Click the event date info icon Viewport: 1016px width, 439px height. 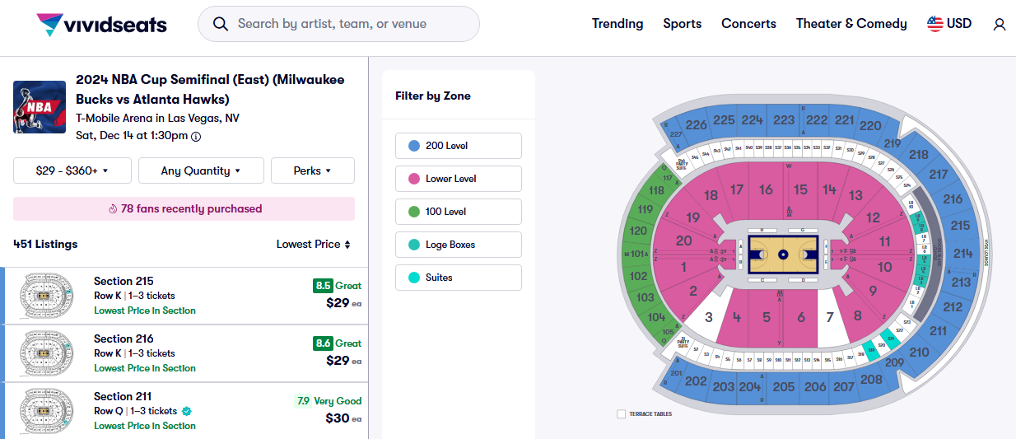click(x=196, y=136)
